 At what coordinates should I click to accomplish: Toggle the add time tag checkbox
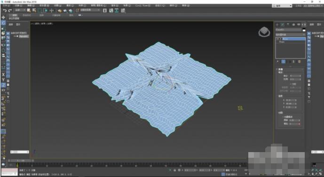223,174
